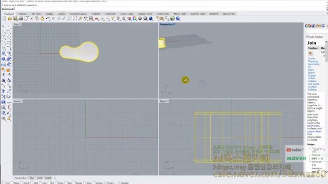The width and height of the screenshot is (328, 184).
Task: Open the Solids Sidebar link in help panel
Action: (312, 80)
